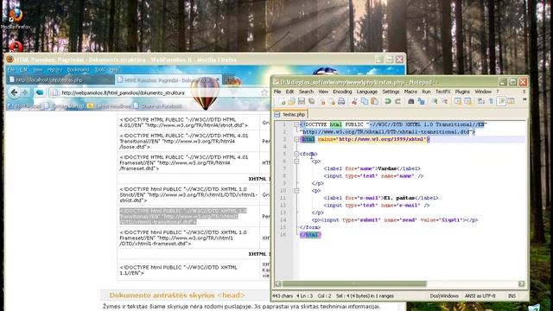Open the Settings menu in Notepad++
This screenshot has width=553, height=311.
click(x=391, y=92)
